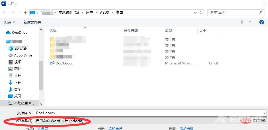Expand the view options dropdown arrow

[x=250, y=22]
